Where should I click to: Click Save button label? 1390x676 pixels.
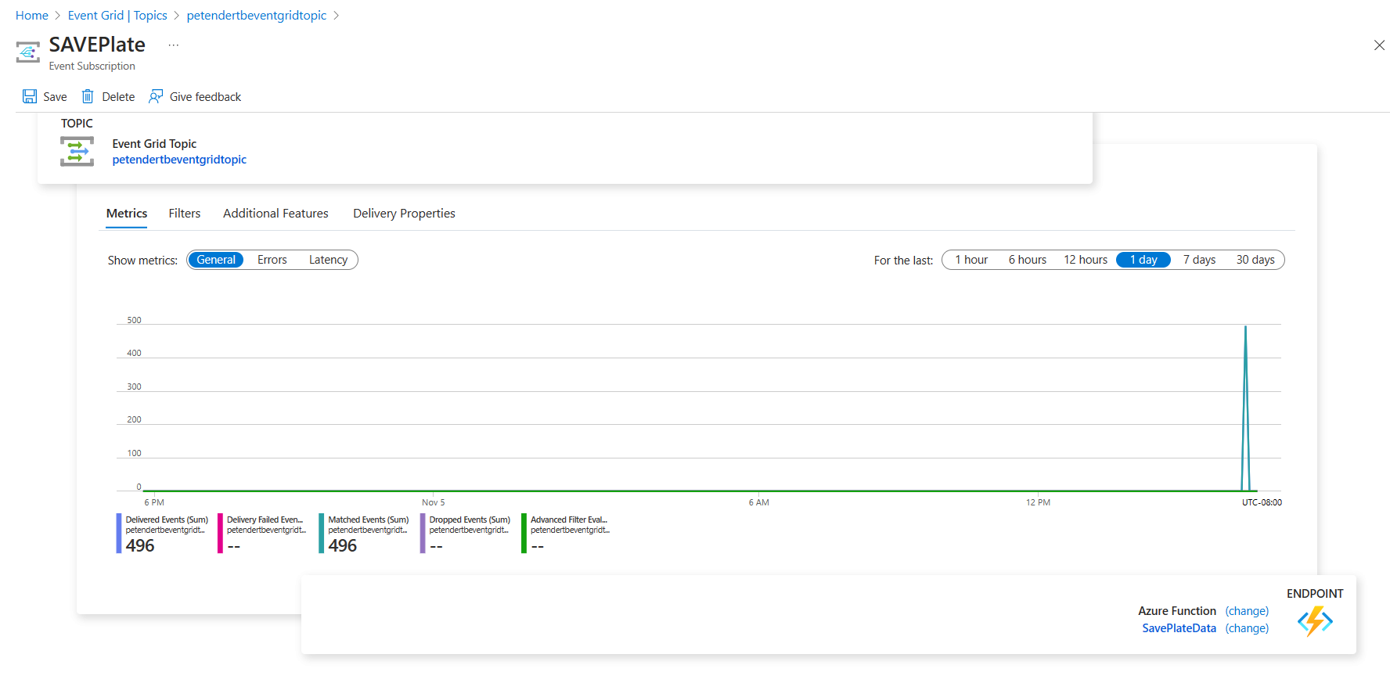point(55,97)
